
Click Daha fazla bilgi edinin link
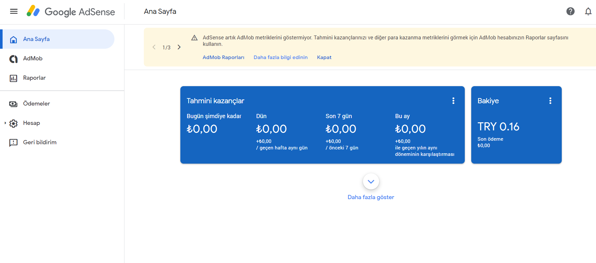tap(281, 57)
